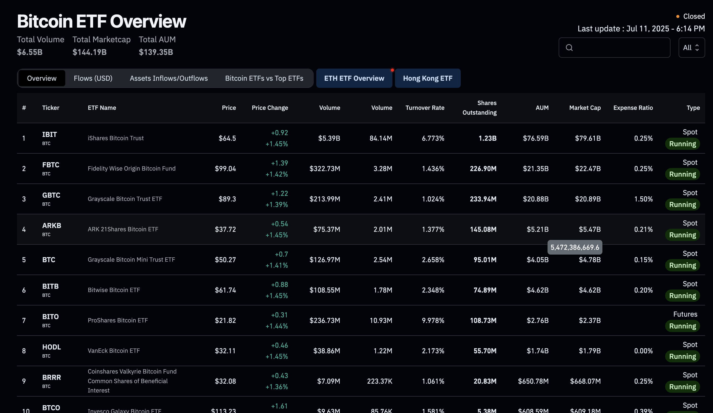Viewport: 713px width, 413px height.
Task: Click the Running badge for BITO
Action: click(682, 326)
